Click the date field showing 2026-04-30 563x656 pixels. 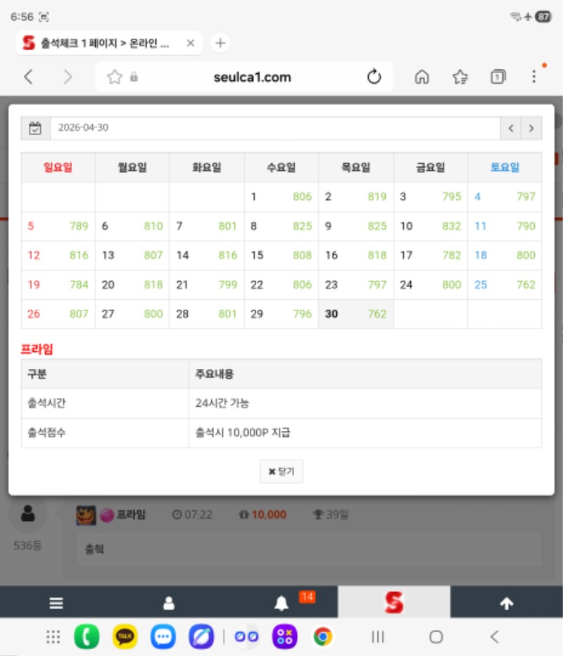click(274, 128)
